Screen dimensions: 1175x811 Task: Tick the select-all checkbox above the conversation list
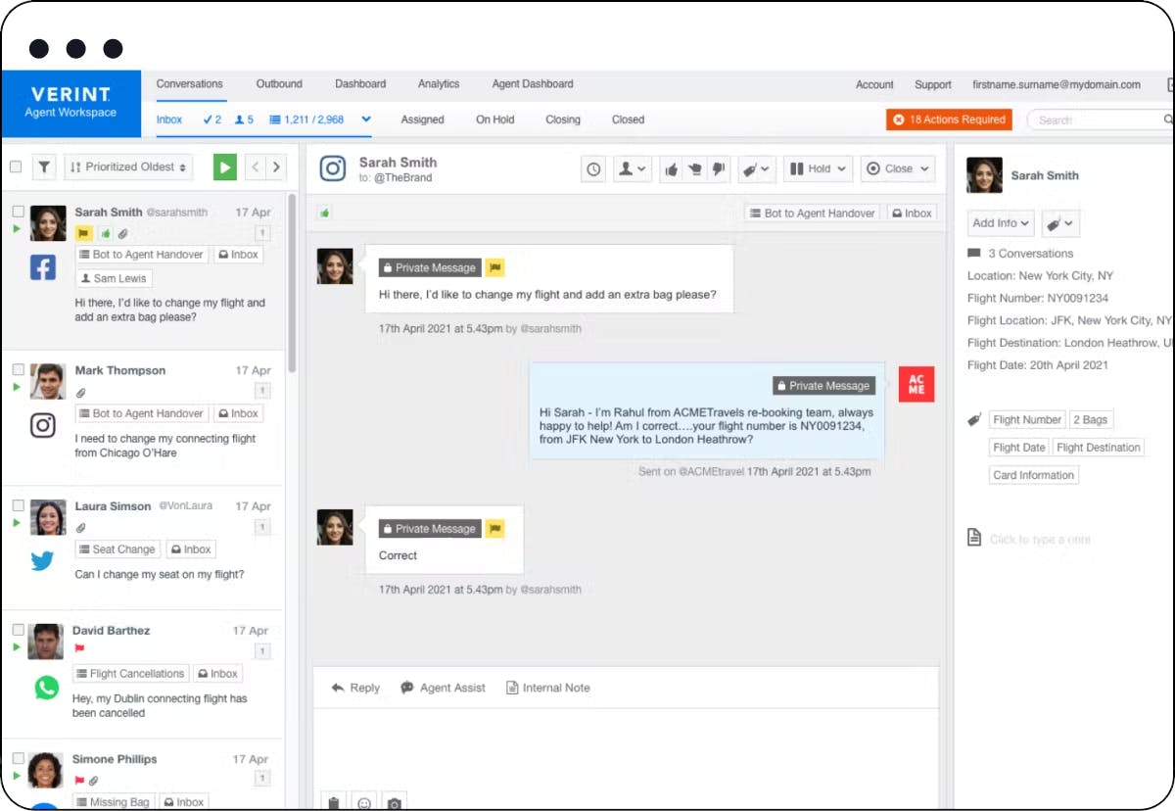tap(16, 167)
